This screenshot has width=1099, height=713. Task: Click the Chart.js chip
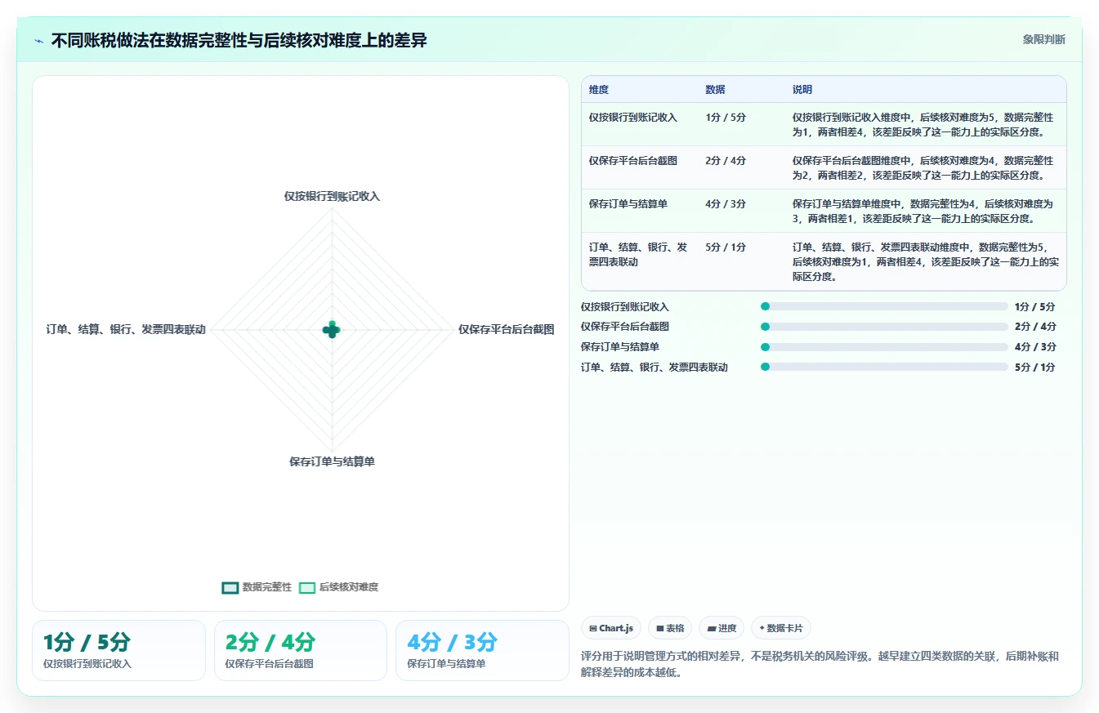[x=611, y=628]
